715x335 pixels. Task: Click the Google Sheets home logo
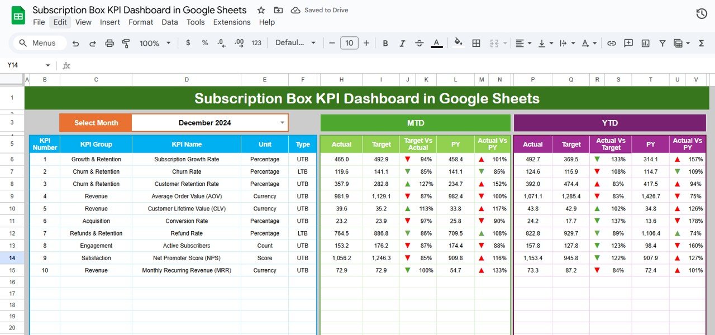click(x=18, y=16)
